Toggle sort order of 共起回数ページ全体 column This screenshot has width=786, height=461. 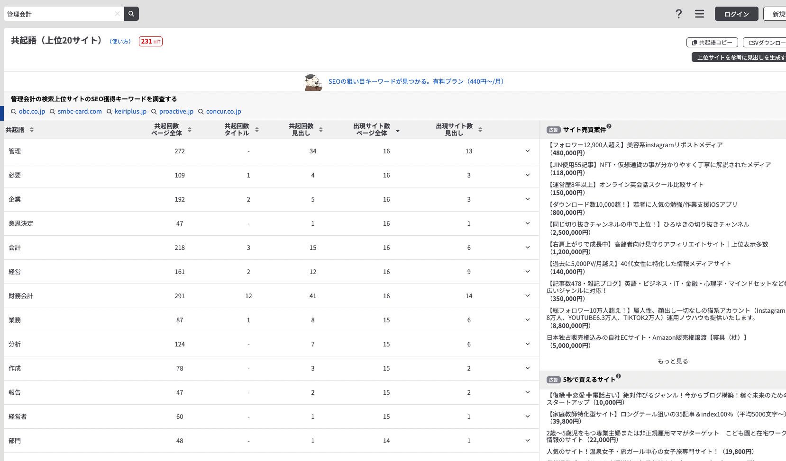(x=189, y=129)
